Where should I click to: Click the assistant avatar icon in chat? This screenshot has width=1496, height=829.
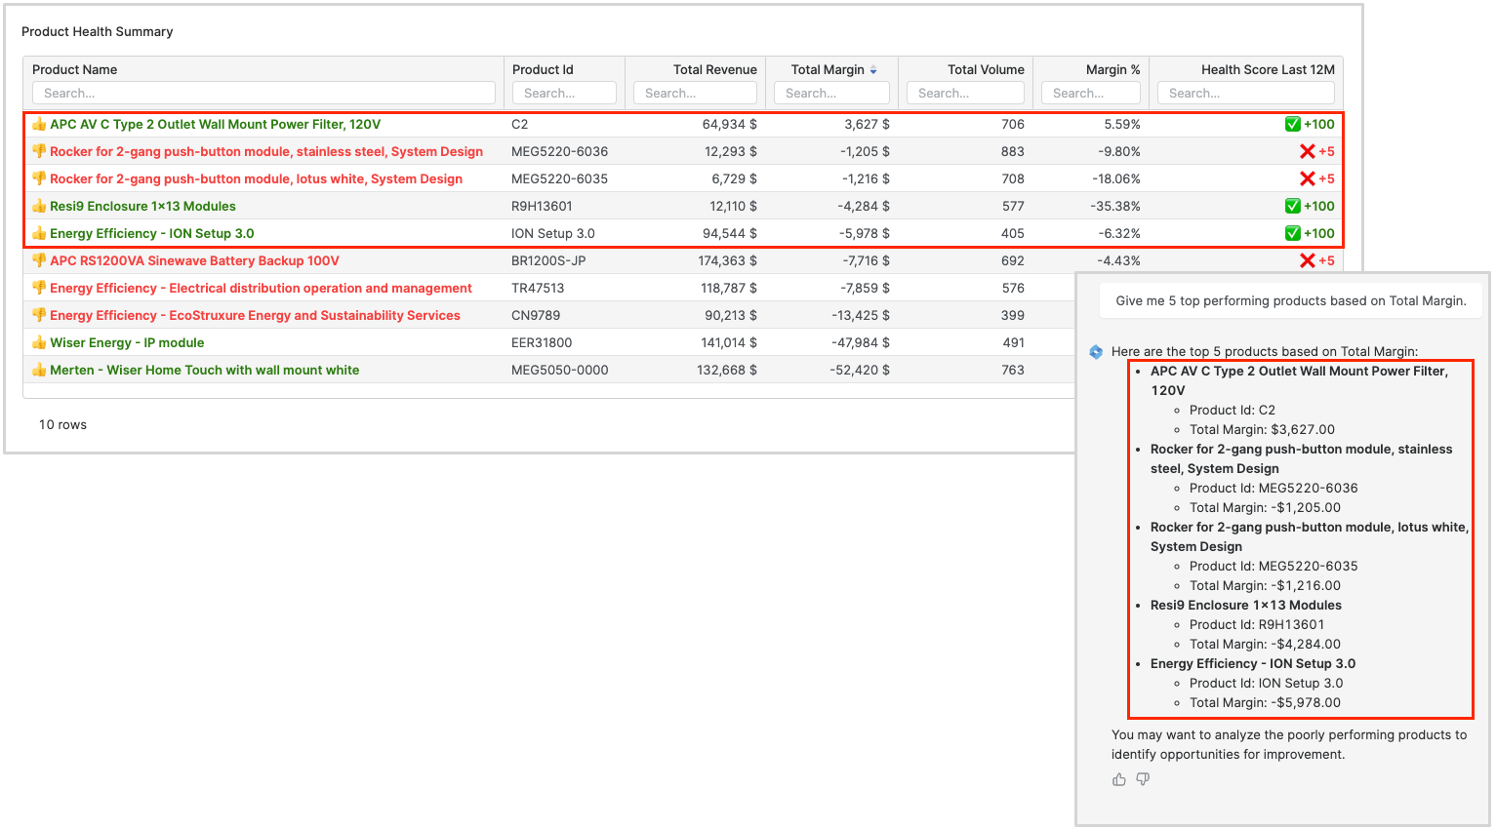click(1096, 352)
